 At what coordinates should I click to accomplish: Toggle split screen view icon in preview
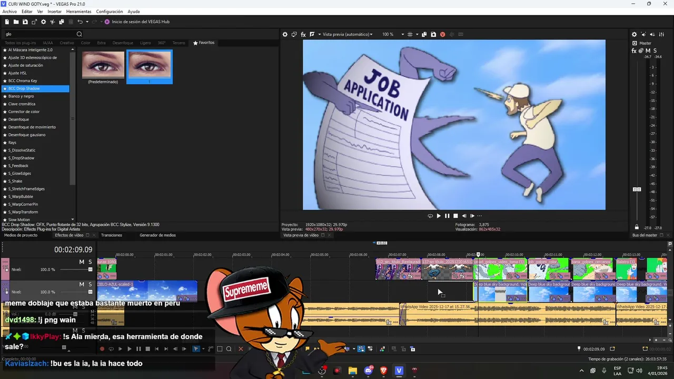click(x=312, y=34)
